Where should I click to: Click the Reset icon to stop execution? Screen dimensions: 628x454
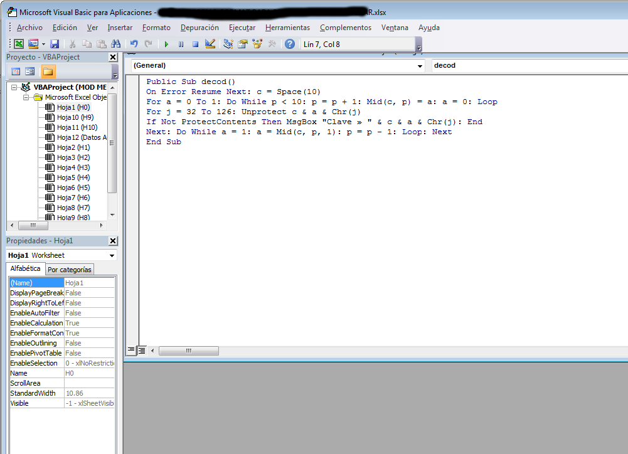(194, 43)
